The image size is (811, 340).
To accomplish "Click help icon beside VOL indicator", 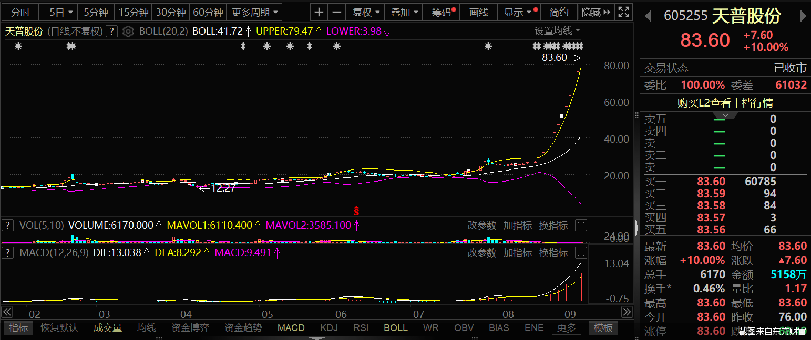I will [x=7, y=226].
